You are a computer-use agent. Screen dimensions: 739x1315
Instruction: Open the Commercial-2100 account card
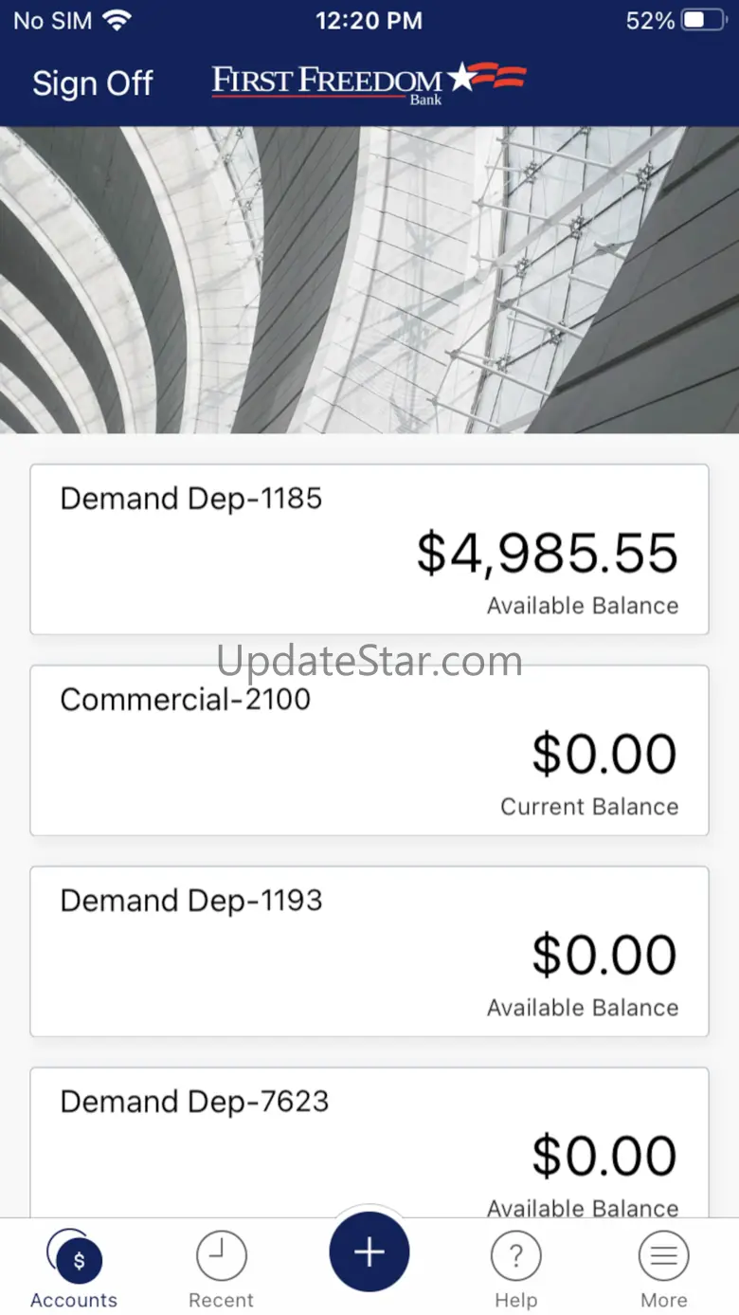[x=369, y=750]
